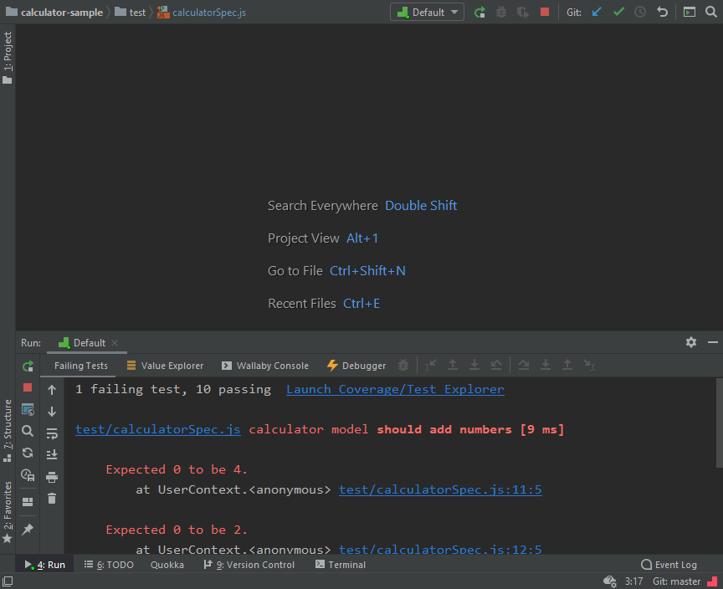Run the failing tests again
Viewport: 723px width, 589px height.
coord(28,366)
